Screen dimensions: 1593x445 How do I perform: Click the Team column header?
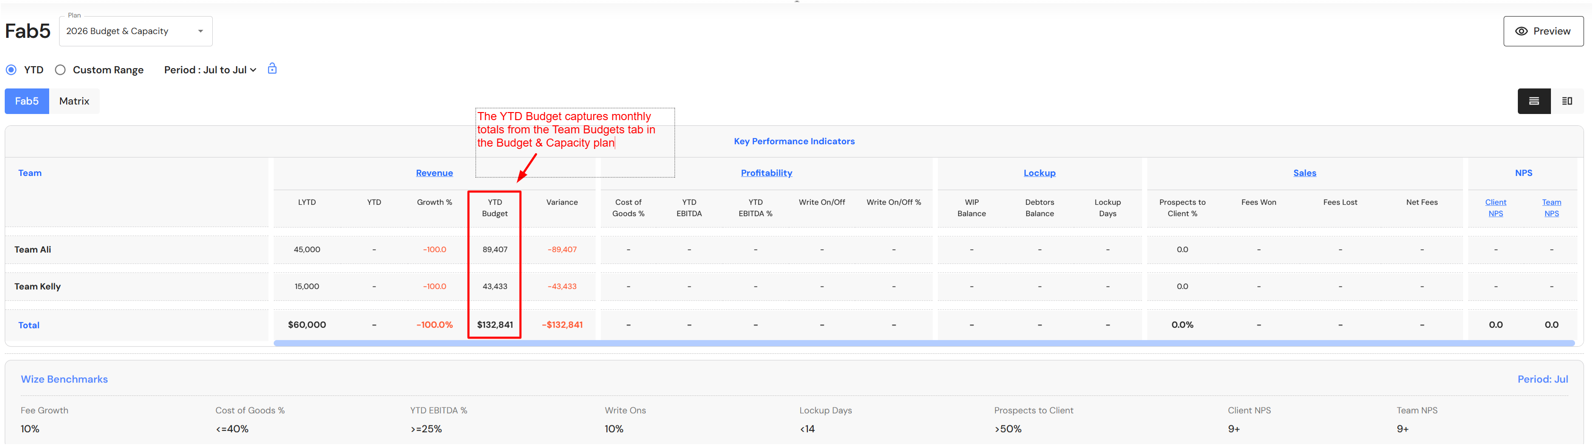click(30, 173)
